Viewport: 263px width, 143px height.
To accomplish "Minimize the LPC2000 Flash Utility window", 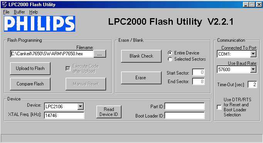I will pyautogui.click(x=246, y=5).
